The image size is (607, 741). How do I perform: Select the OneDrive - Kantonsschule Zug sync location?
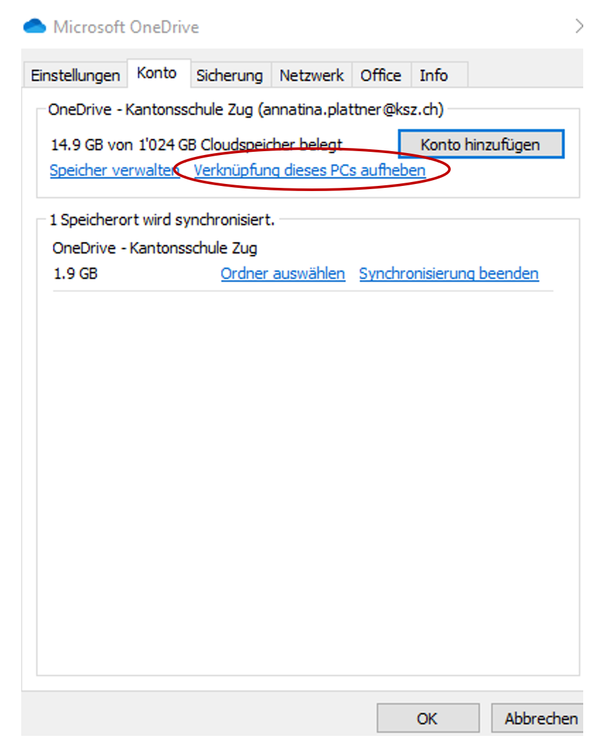tap(155, 248)
